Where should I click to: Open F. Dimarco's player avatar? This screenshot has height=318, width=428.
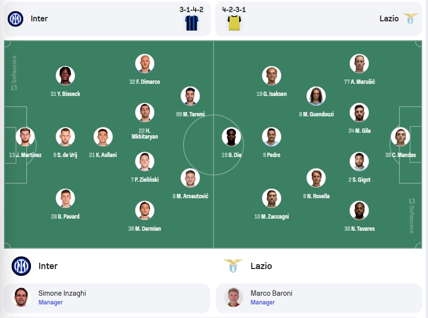pyautogui.click(x=145, y=64)
